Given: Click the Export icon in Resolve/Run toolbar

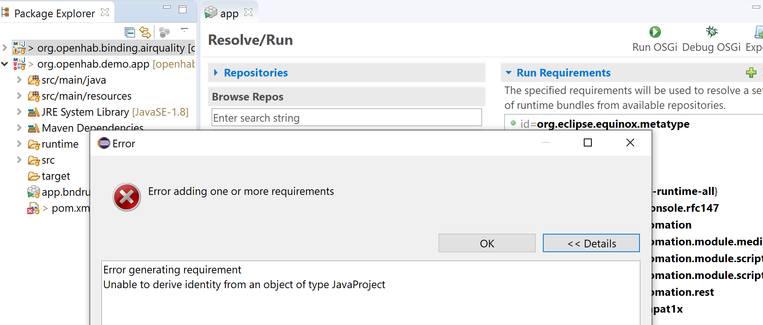Looking at the screenshot, I should tap(758, 32).
